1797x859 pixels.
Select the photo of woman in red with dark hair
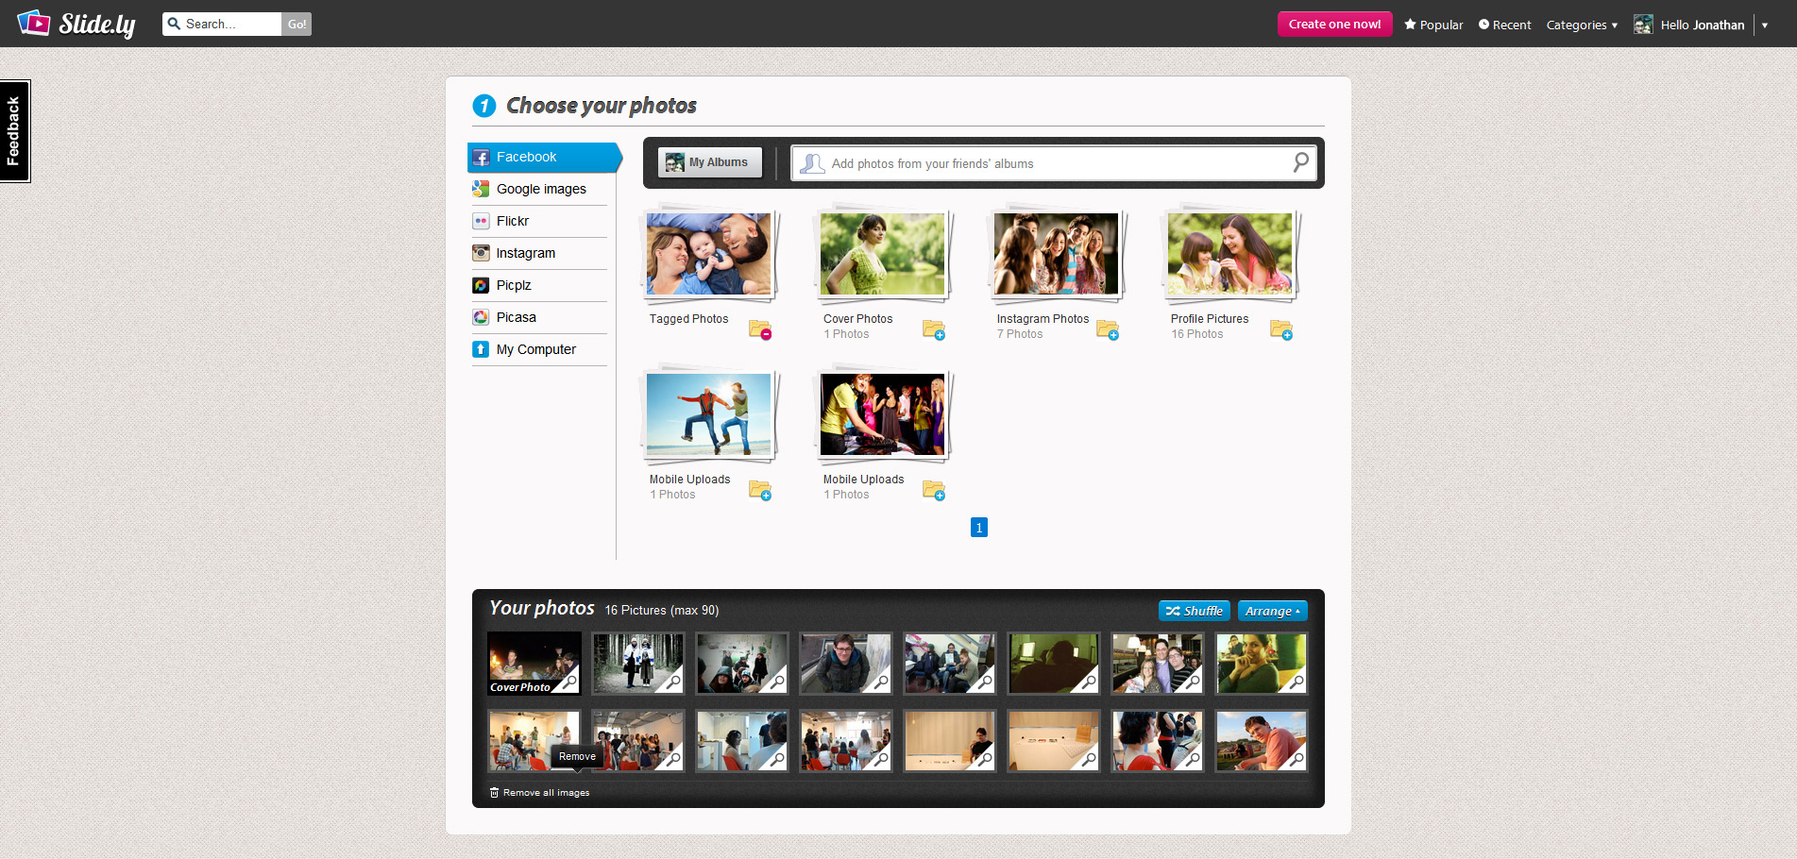1157,740
